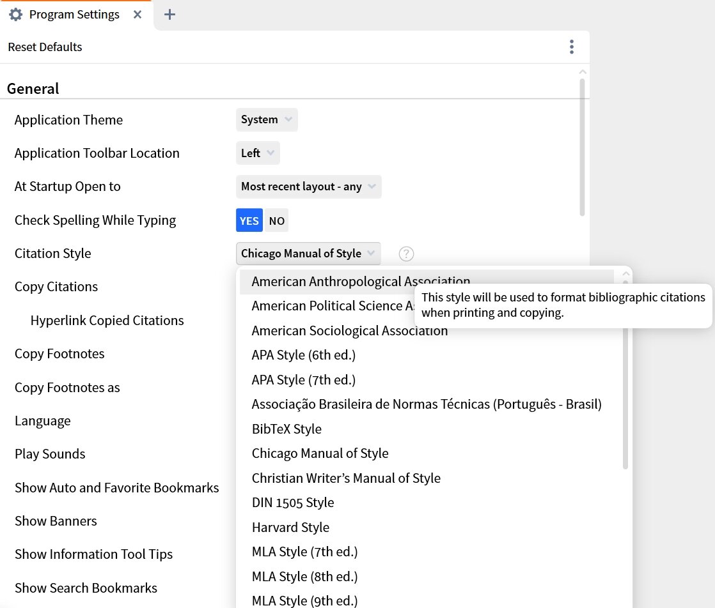The height and width of the screenshot is (608, 715).
Task: Select BibTeX Style from the list
Action: [287, 429]
